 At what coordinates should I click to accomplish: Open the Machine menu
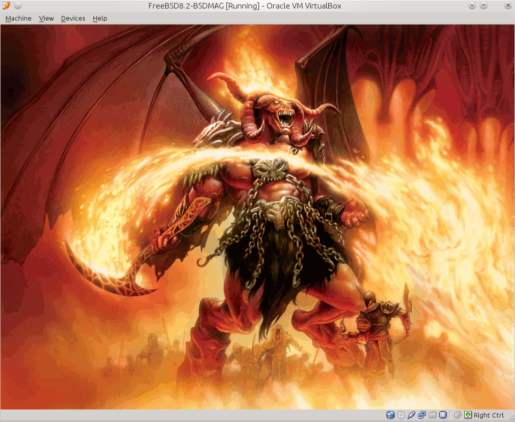[19, 19]
